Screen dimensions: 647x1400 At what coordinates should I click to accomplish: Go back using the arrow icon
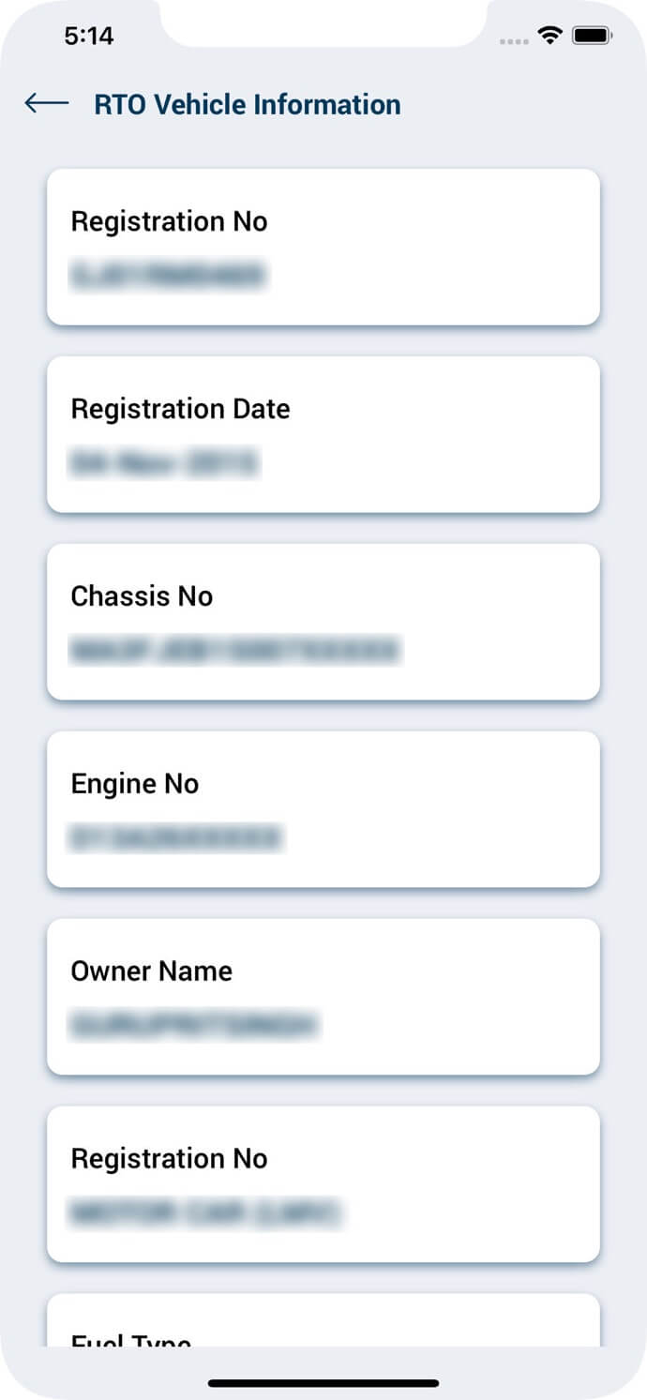tap(47, 103)
